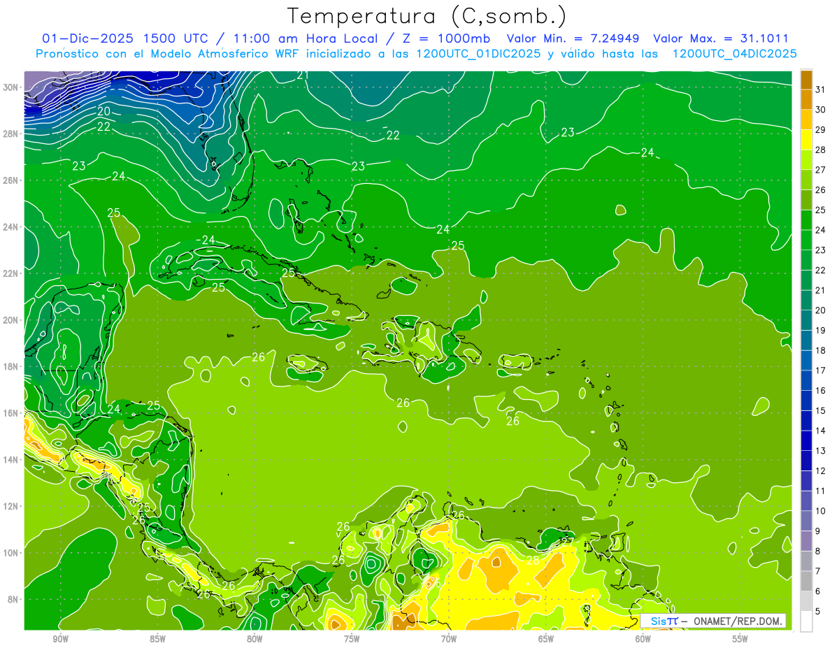This screenshot has height=648, width=839.
Task: Click the 85W longitude axis label
Action: pyautogui.click(x=157, y=639)
